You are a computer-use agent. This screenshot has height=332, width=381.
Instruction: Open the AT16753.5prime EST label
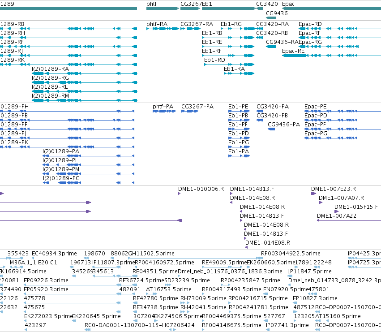[x=169, y=289]
